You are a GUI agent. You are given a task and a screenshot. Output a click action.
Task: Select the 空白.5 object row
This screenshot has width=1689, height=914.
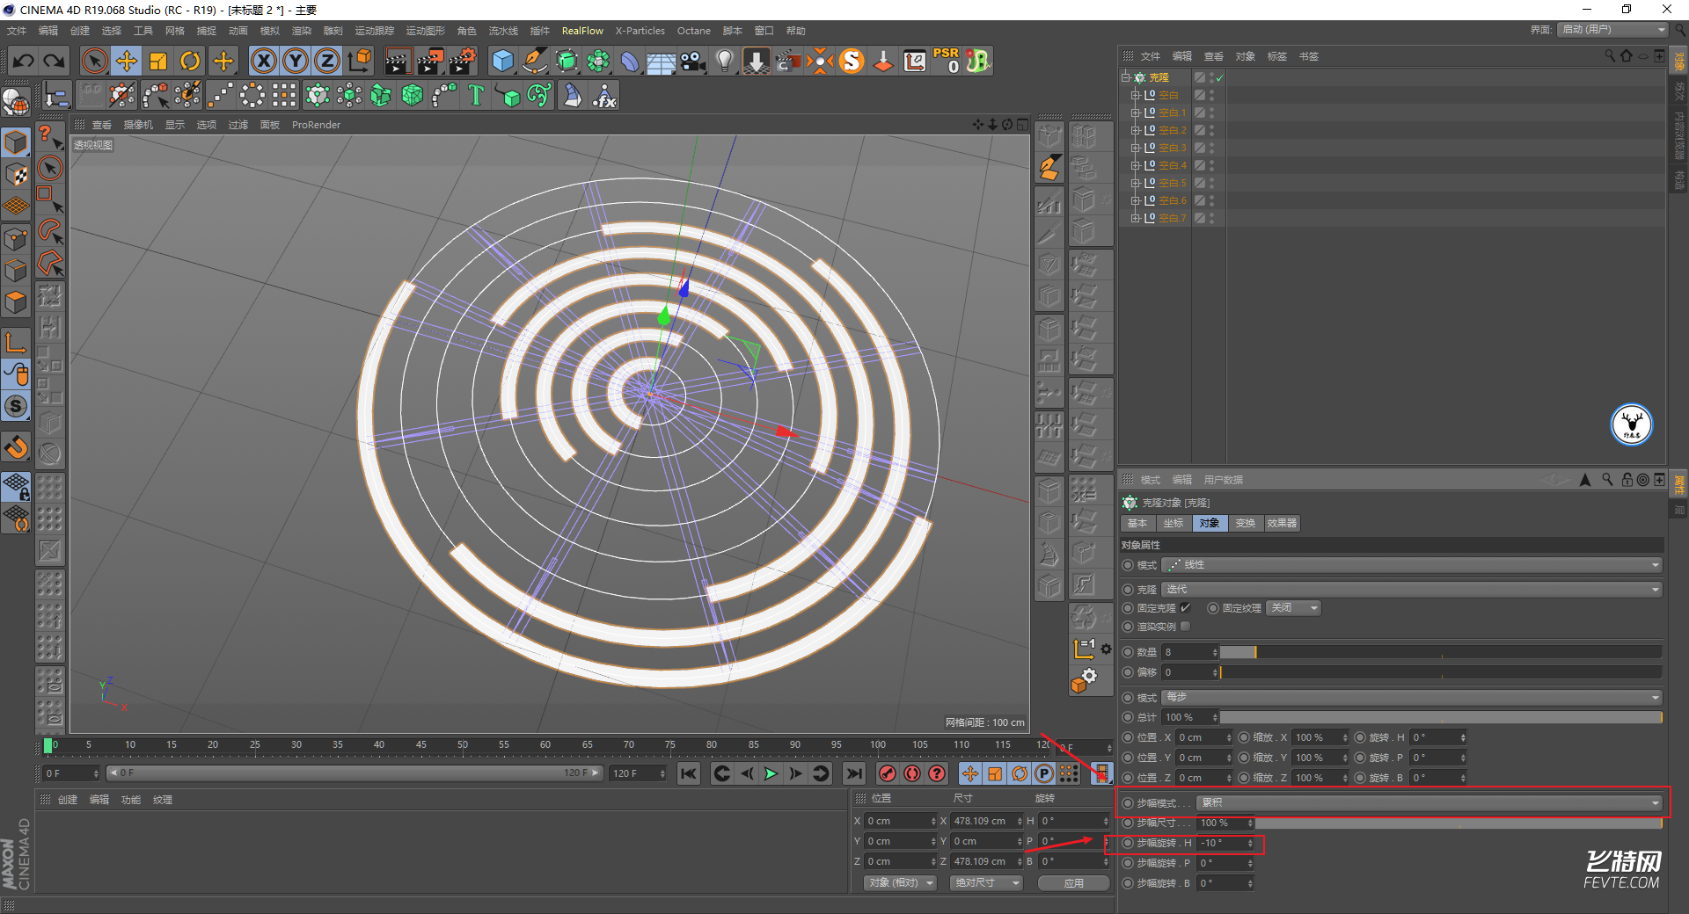(x=1172, y=183)
